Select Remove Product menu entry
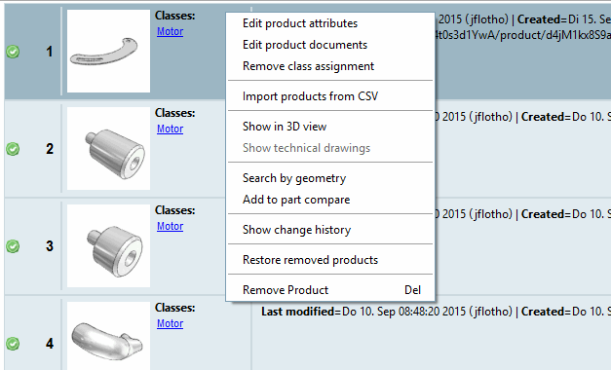Image resolution: width=611 pixels, height=370 pixels. pos(330,290)
